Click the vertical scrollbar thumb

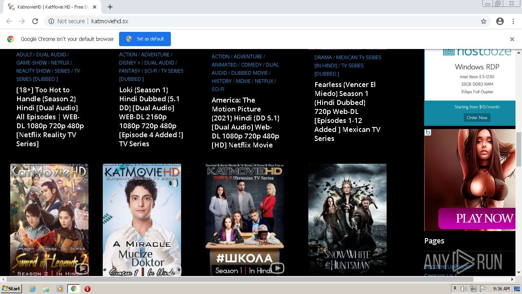coord(519,149)
